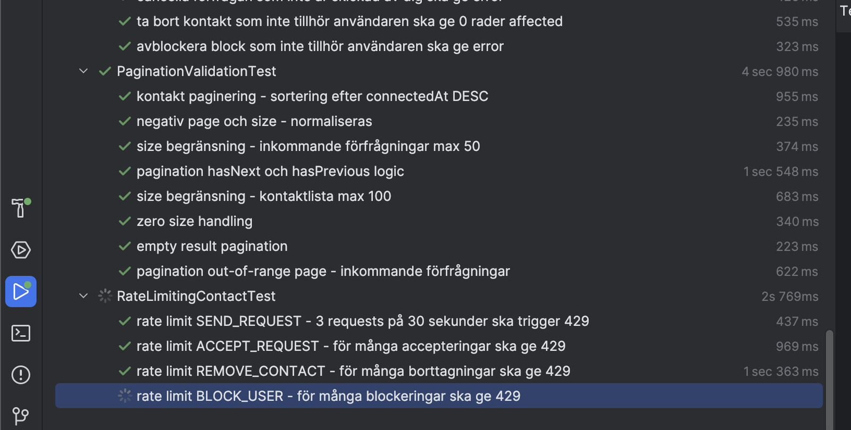Image resolution: width=851 pixels, height=430 pixels.
Task: Select the highlighted Run tool window icon
Action: pos(21,291)
